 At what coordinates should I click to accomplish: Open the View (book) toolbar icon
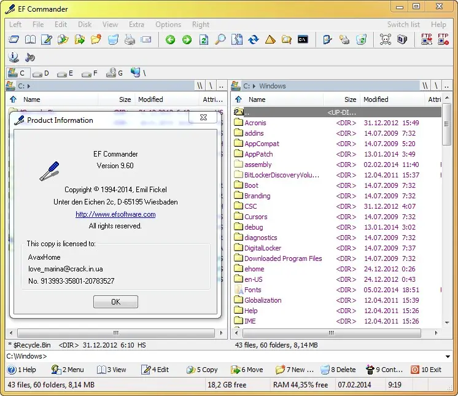point(30,39)
